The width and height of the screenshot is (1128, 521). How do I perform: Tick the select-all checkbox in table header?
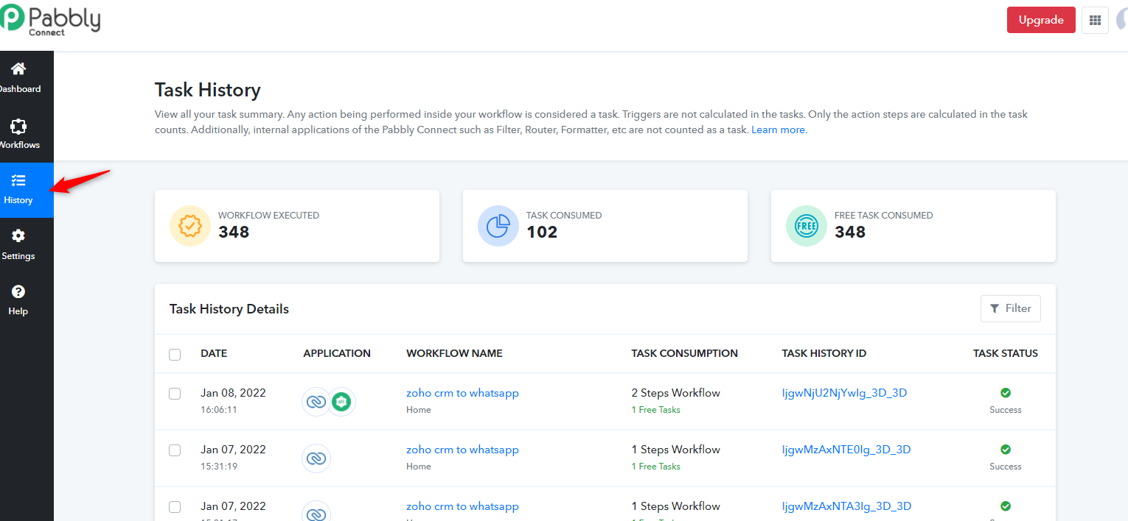point(175,354)
